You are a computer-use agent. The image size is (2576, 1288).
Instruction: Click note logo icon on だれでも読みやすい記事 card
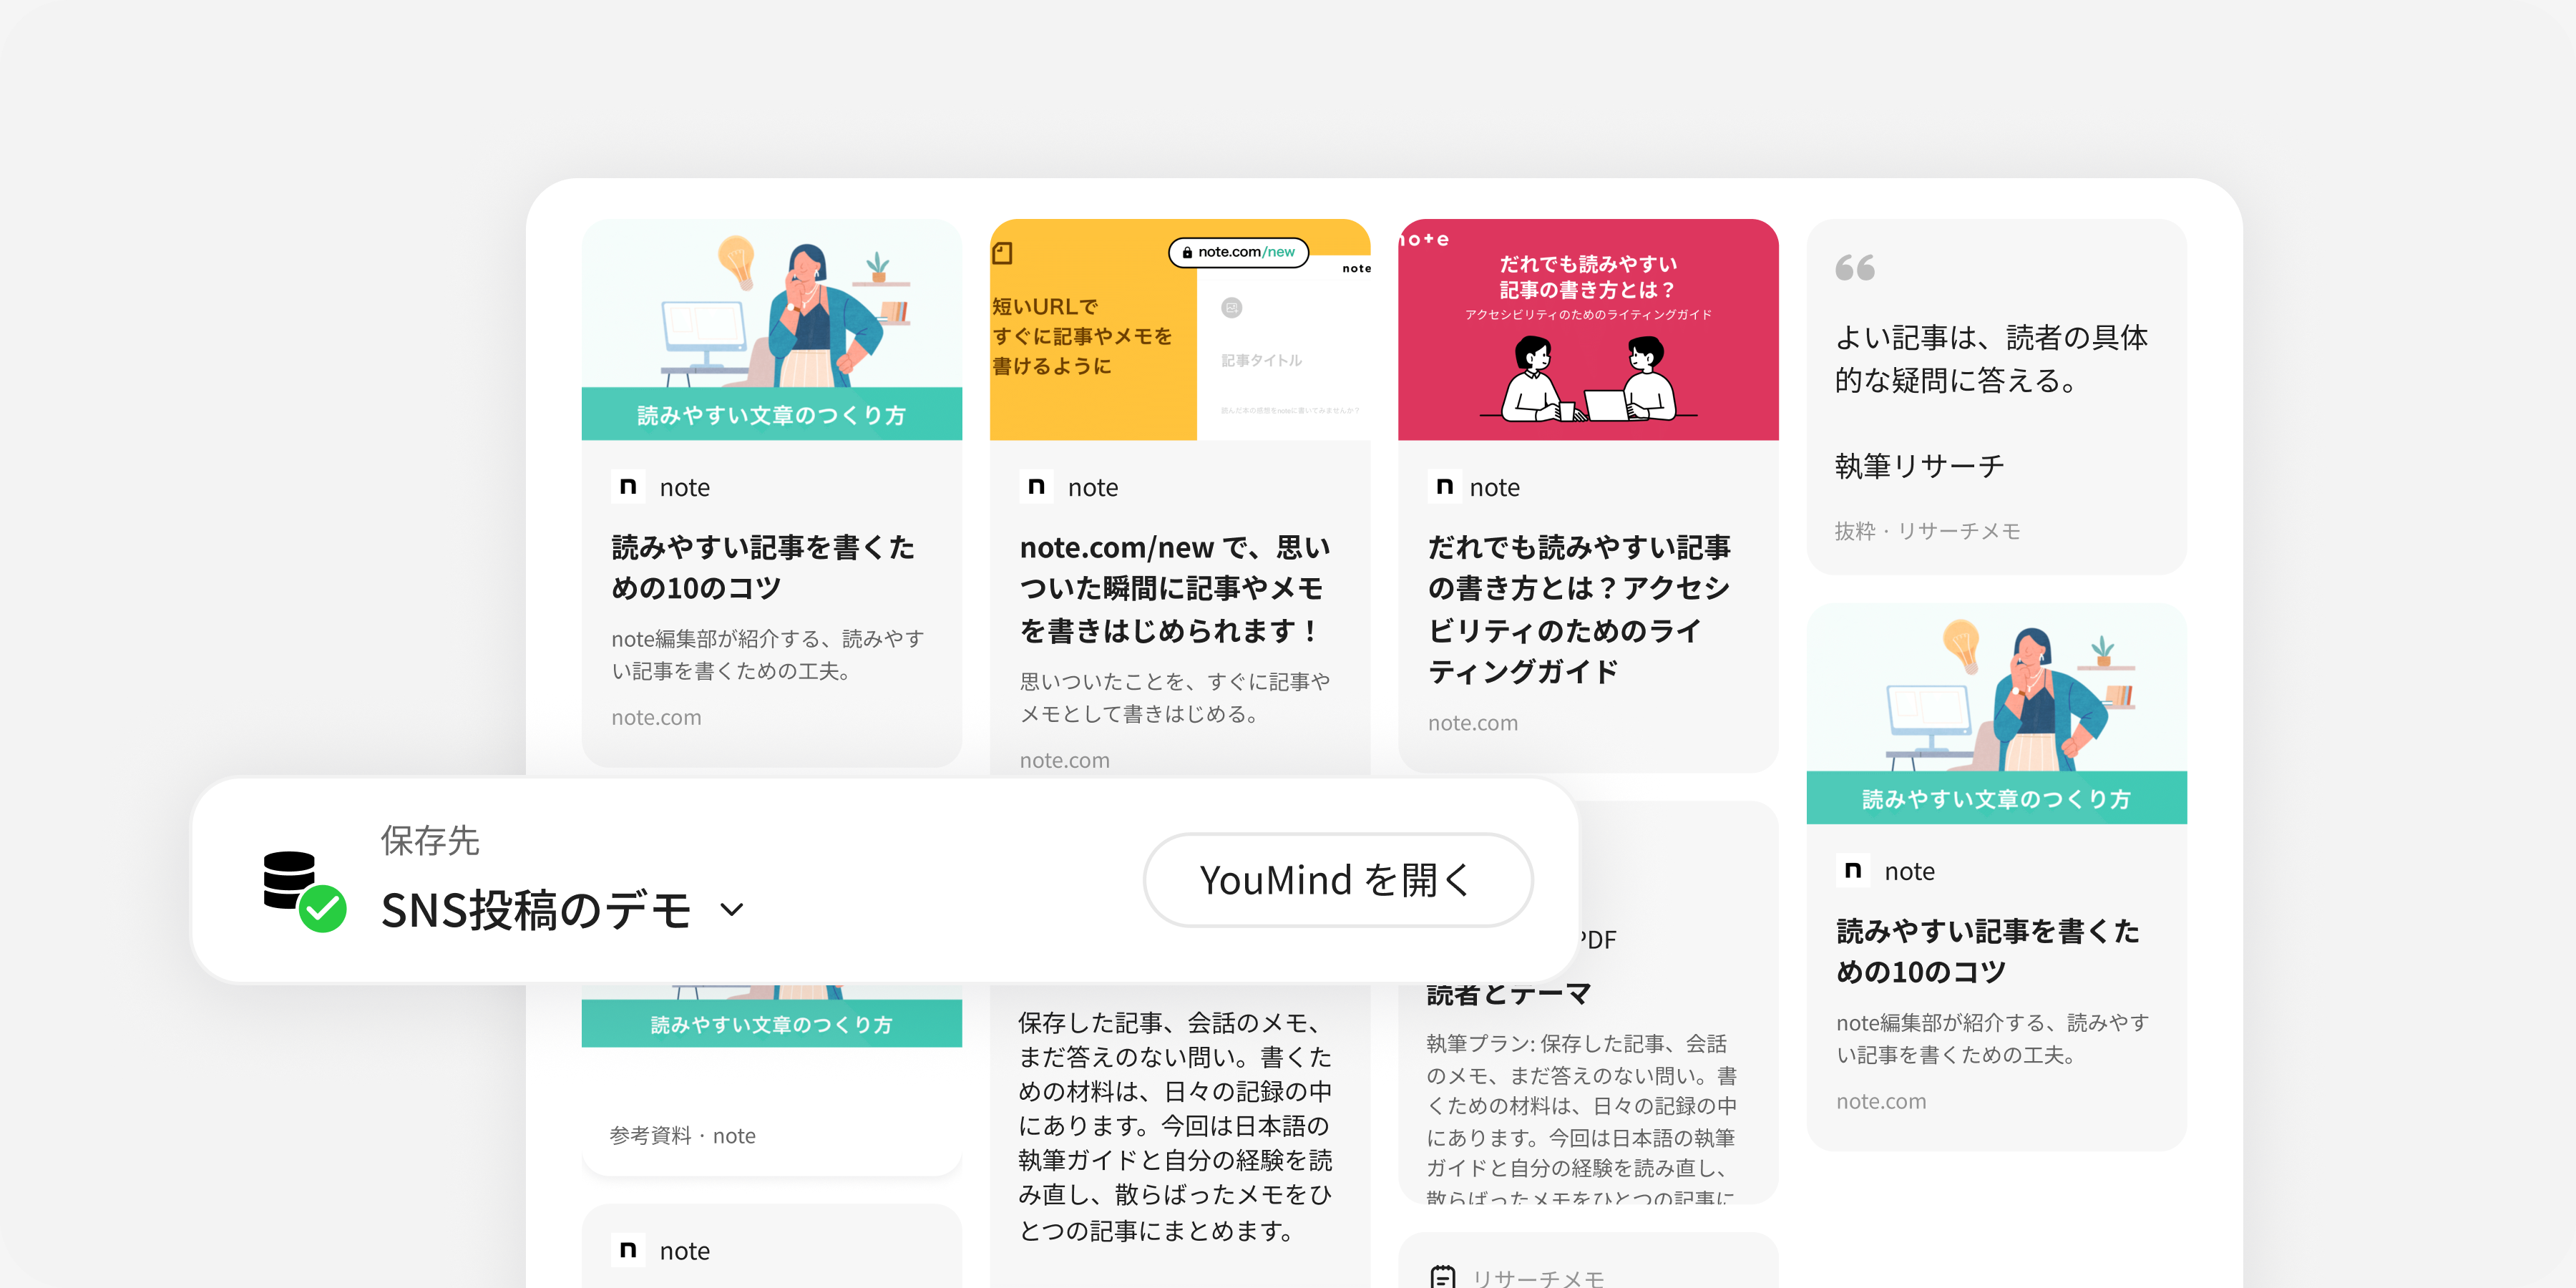click(1444, 486)
